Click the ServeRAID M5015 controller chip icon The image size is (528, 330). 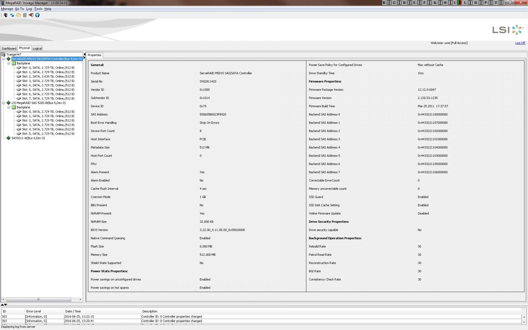pyautogui.click(x=9, y=59)
